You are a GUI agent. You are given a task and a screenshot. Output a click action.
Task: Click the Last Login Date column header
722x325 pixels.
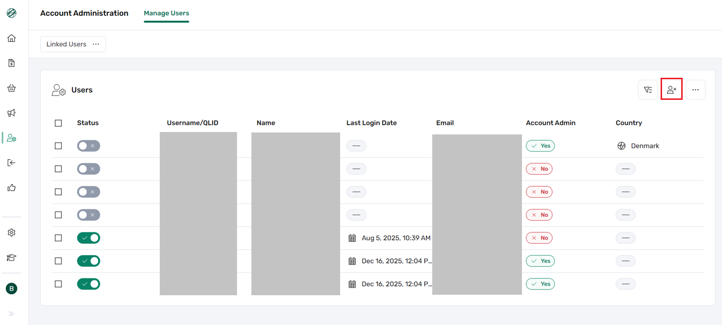372,123
